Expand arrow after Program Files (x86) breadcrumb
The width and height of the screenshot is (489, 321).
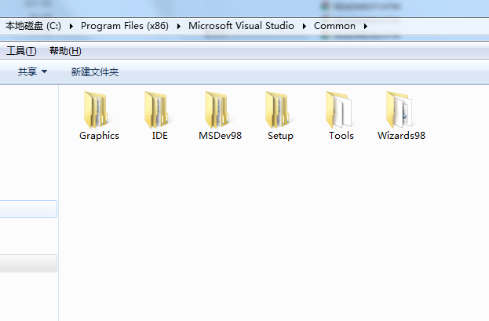click(x=179, y=26)
